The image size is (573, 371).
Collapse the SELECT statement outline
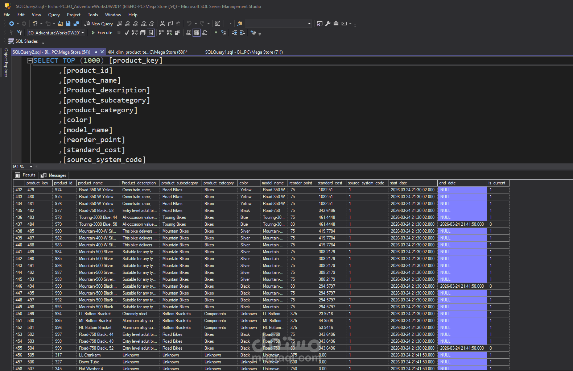(x=30, y=61)
